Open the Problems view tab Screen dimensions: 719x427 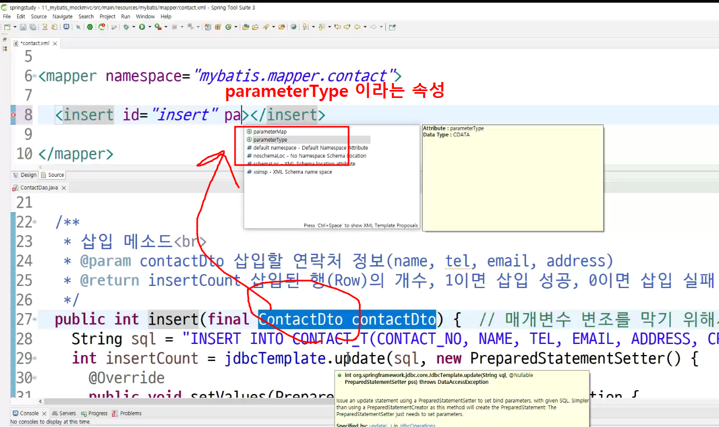[x=127, y=413]
